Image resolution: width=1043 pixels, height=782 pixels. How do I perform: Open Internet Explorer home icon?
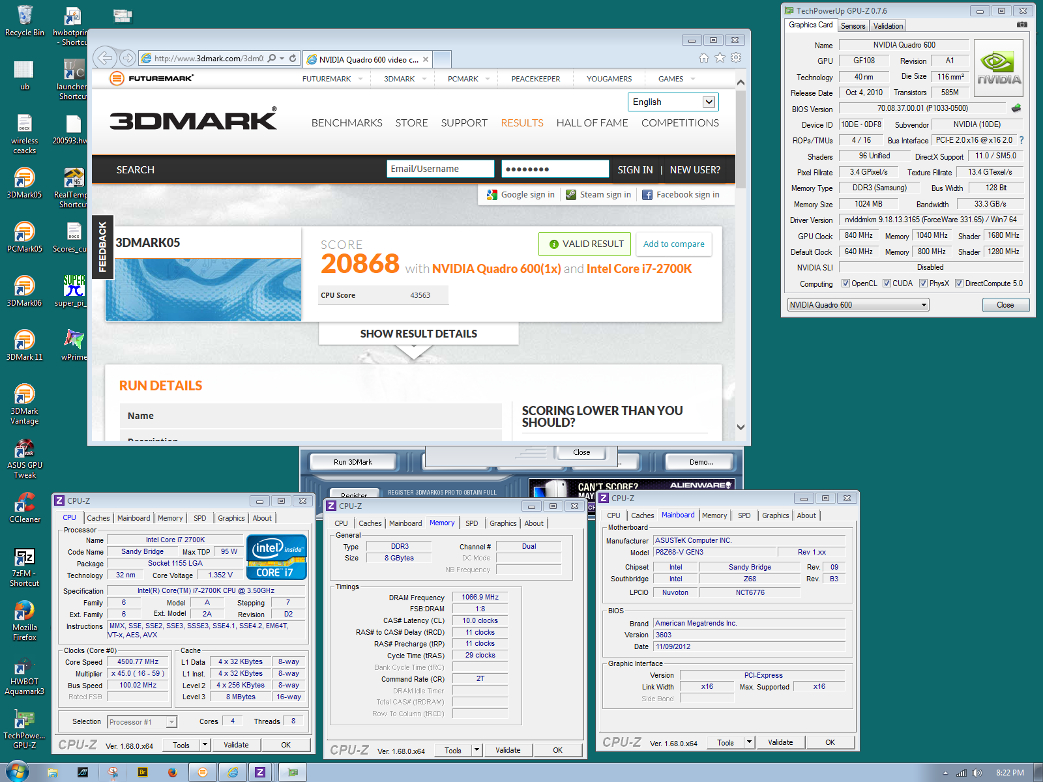point(704,57)
